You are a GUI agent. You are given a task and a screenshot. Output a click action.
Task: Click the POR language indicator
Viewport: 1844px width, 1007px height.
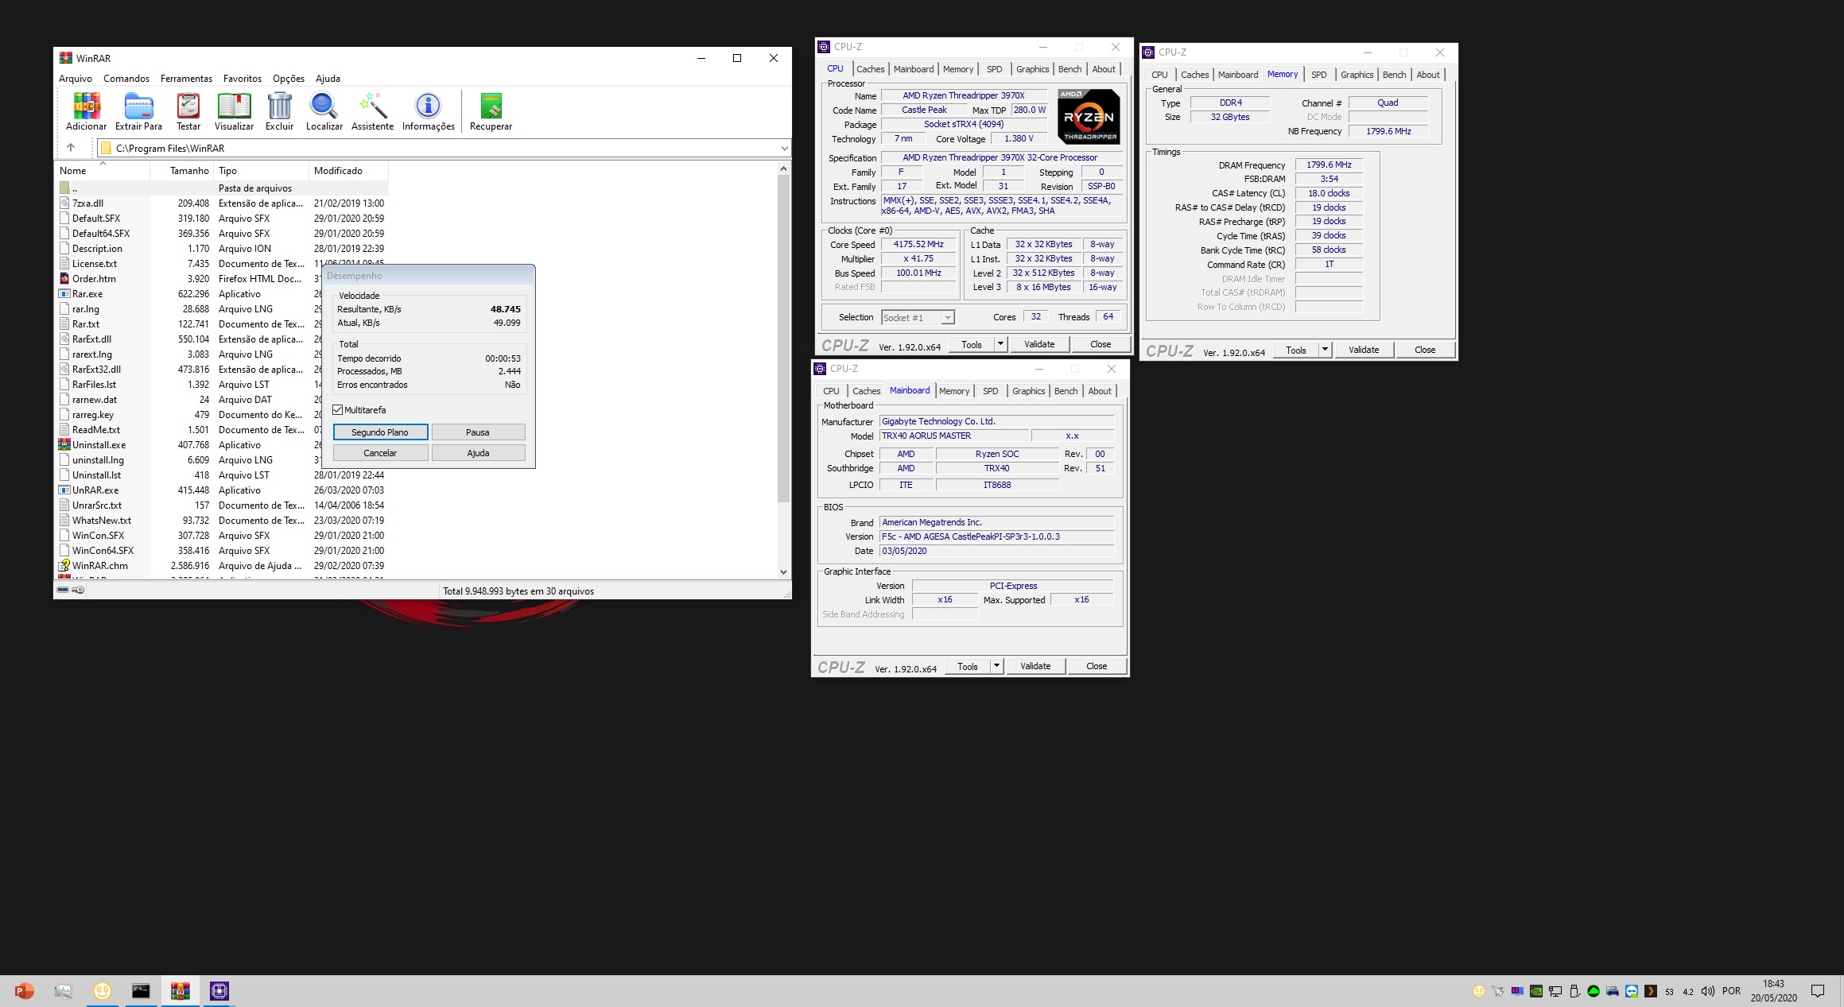coord(1731,991)
